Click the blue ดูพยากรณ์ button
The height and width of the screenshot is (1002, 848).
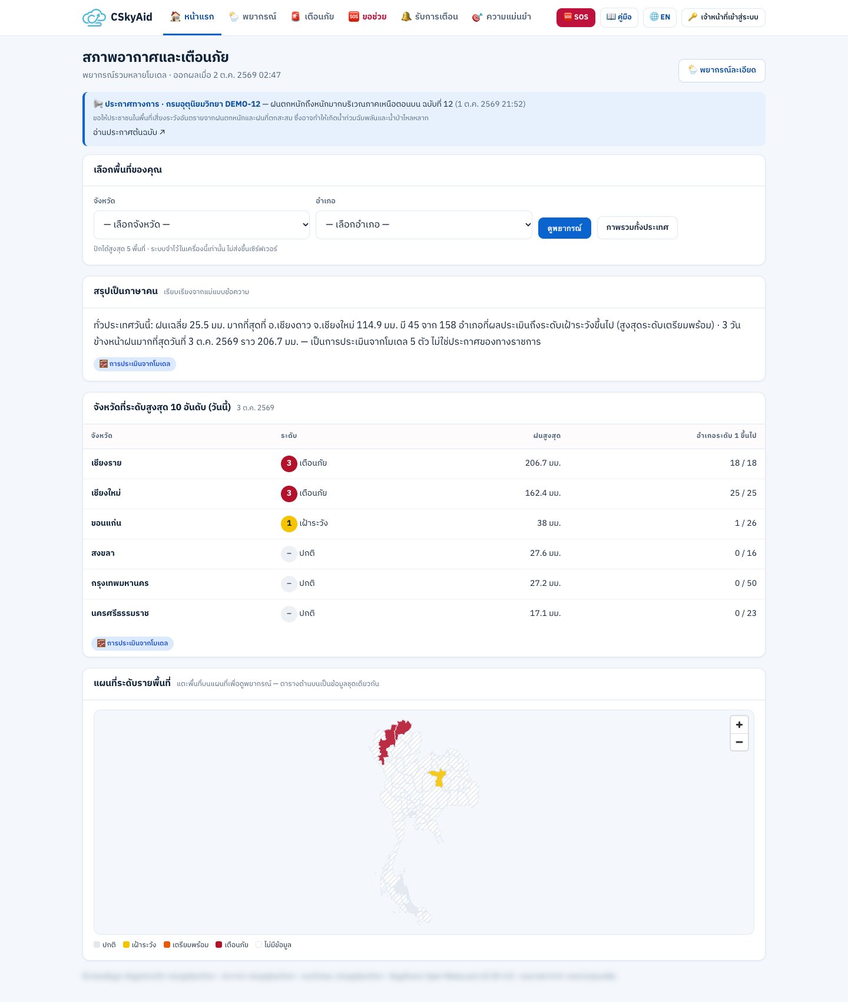(564, 228)
